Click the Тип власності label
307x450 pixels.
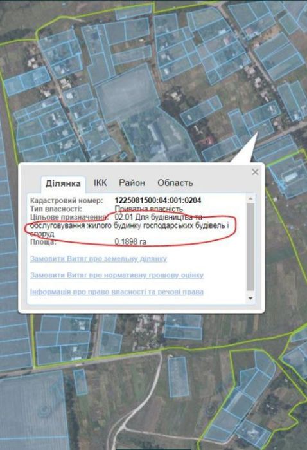tap(56, 209)
